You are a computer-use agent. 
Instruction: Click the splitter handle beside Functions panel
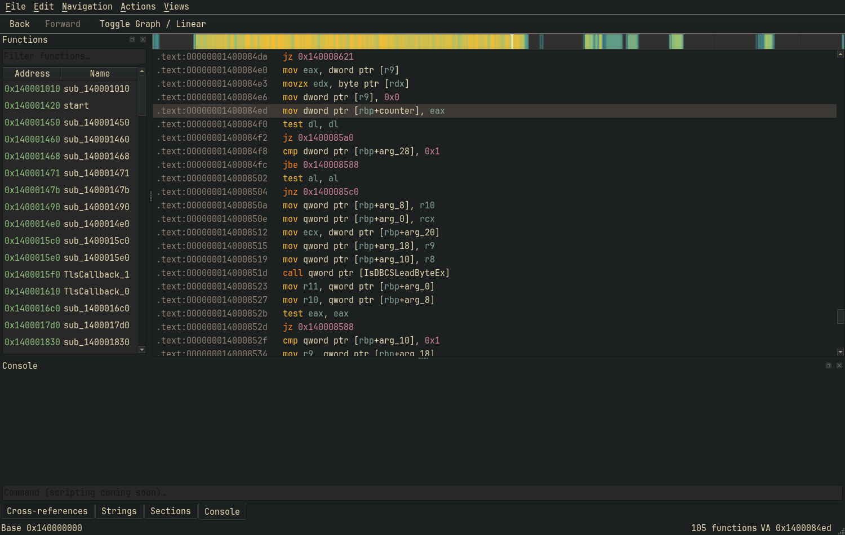point(150,197)
